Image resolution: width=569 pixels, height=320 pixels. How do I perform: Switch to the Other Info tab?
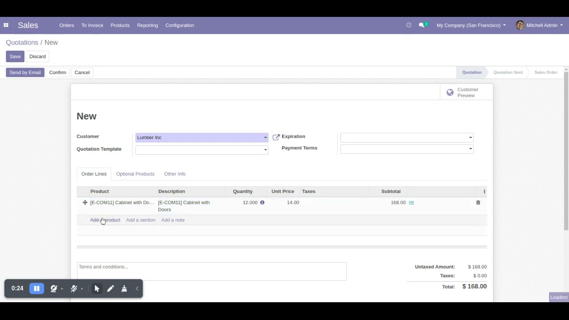click(x=175, y=174)
